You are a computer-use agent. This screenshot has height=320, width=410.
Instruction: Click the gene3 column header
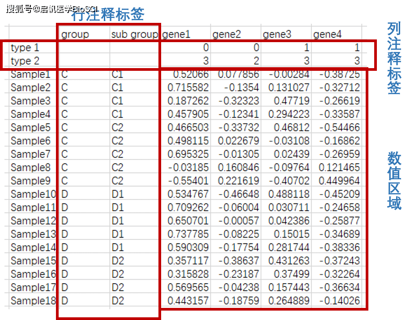[277, 35]
